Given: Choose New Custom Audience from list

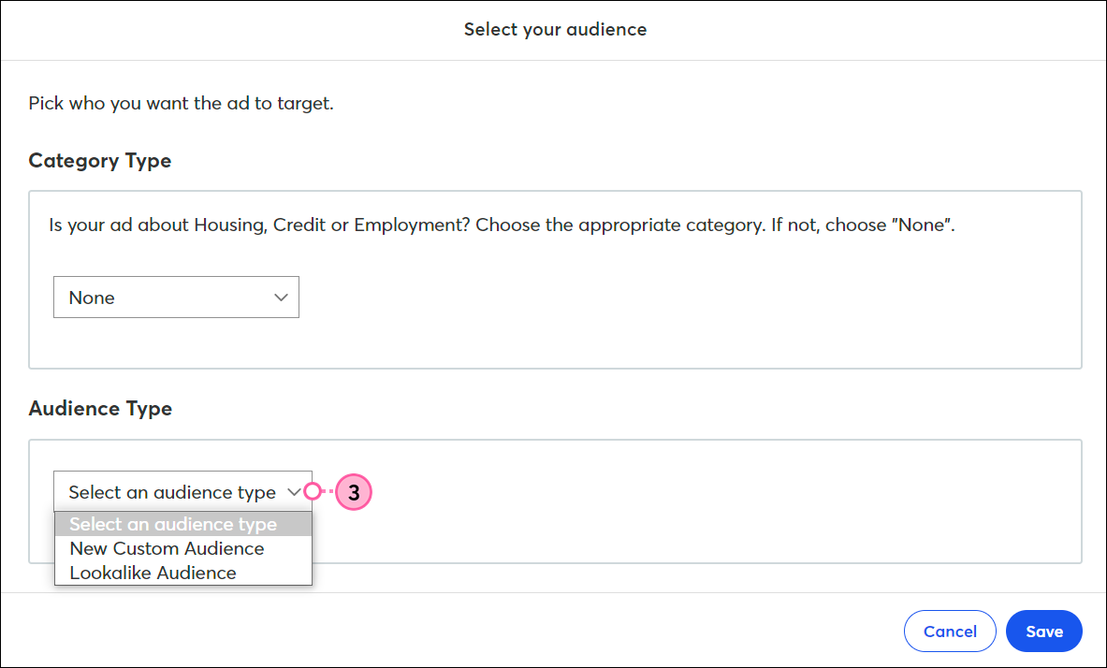Looking at the screenshot, I should click(182, 548).
